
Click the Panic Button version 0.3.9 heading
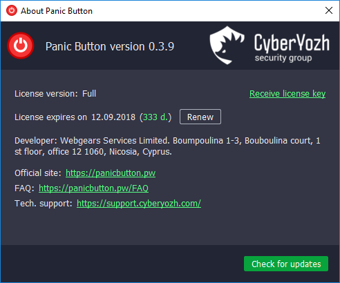(110, 46)
